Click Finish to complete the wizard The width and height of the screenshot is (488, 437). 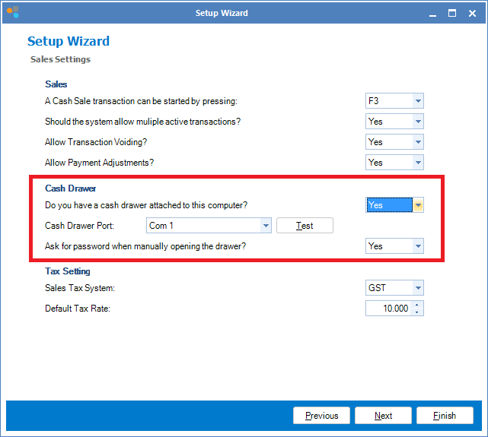click(x=445, y=416)
